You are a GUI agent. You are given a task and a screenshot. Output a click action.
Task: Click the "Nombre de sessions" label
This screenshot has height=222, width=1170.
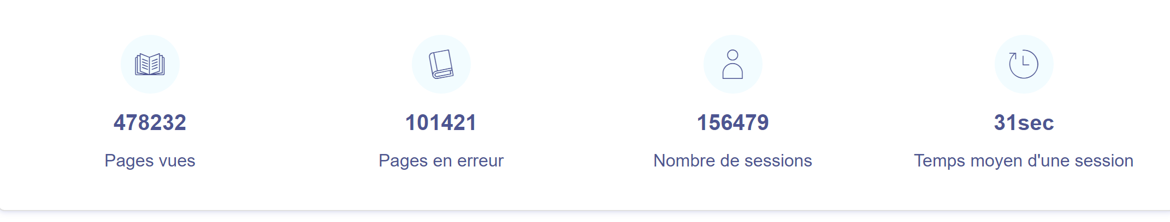732,161
